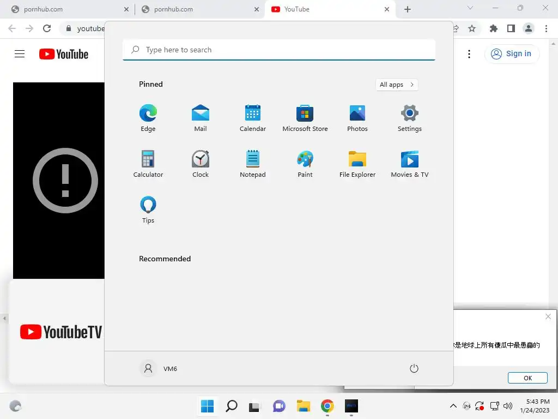Click the Windows Update tray icon
558x419 pixels.
480,406
